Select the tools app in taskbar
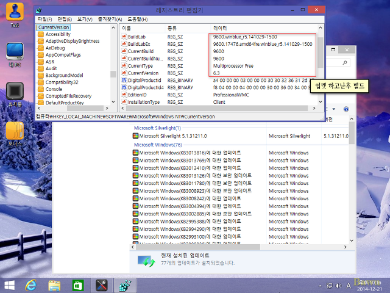Image resolution: width=390 pixels, height=293 pixels. click(x=102, y=285)
